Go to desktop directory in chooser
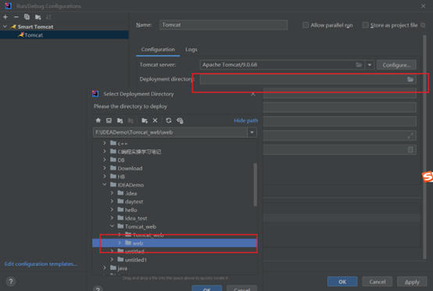This screenshot has height=291, width=433. (109, 120)
